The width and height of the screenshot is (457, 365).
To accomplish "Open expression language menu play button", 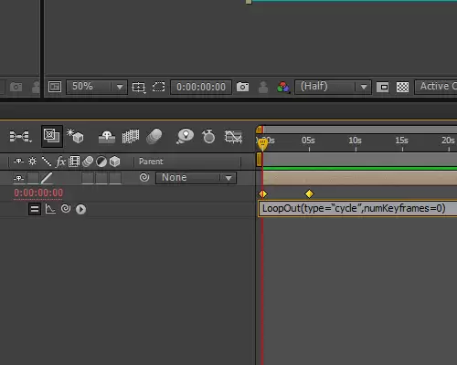I will pyautogui.click(x=80, y=209).
